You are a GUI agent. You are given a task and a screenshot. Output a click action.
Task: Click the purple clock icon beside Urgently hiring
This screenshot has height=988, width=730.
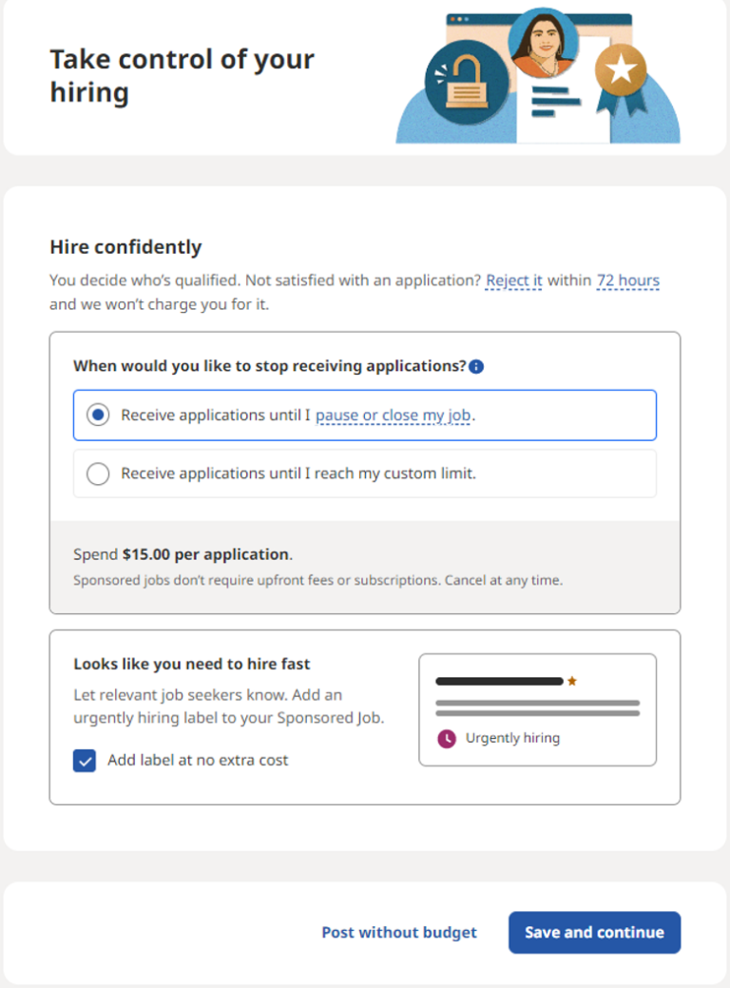click(446, 738)
